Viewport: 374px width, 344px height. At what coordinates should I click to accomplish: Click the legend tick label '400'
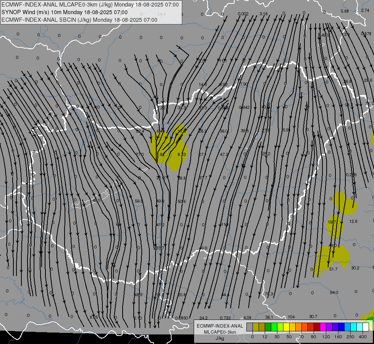(363, 337)
